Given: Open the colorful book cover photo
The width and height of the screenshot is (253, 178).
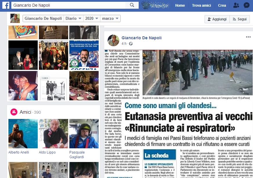Looking at the screenshot, I should pos(23,32).
